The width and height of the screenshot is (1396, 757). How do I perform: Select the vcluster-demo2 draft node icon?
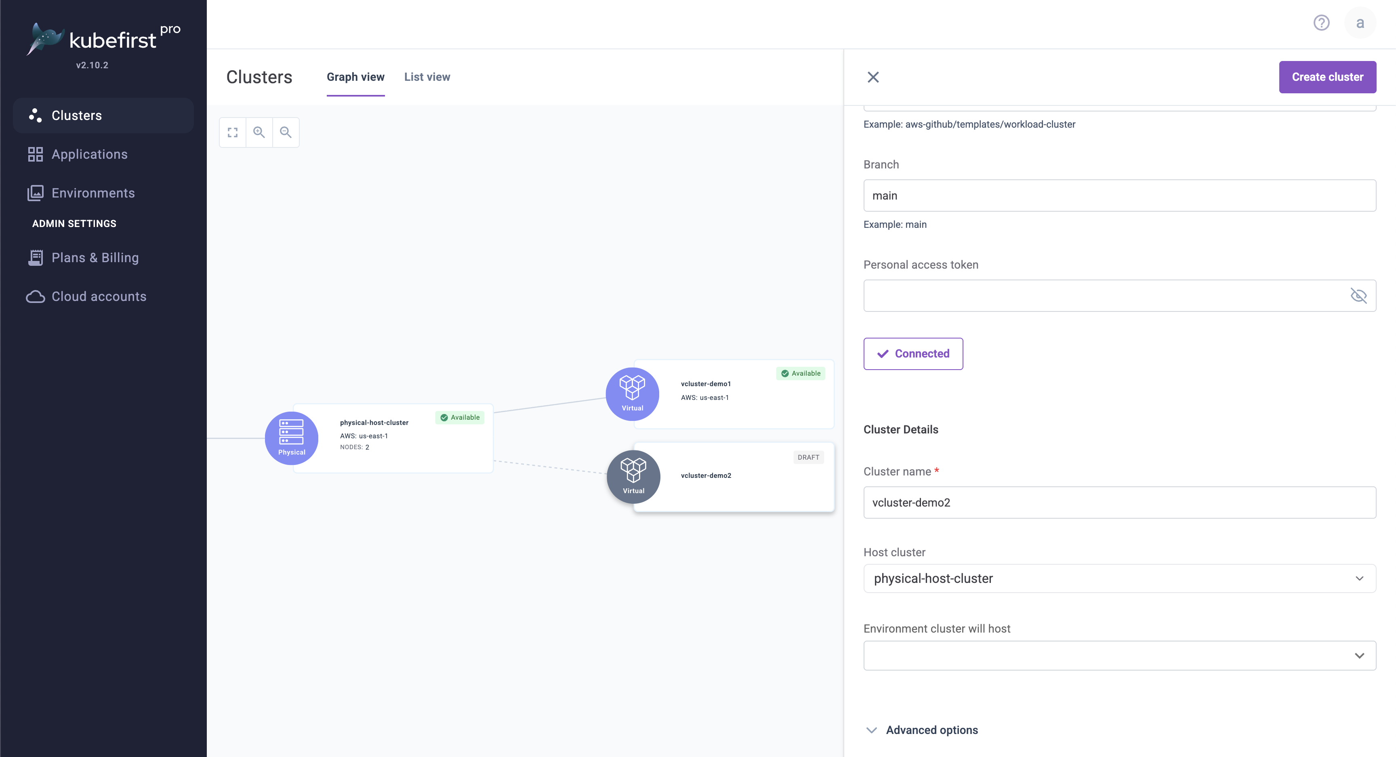[x=633, y=476]
